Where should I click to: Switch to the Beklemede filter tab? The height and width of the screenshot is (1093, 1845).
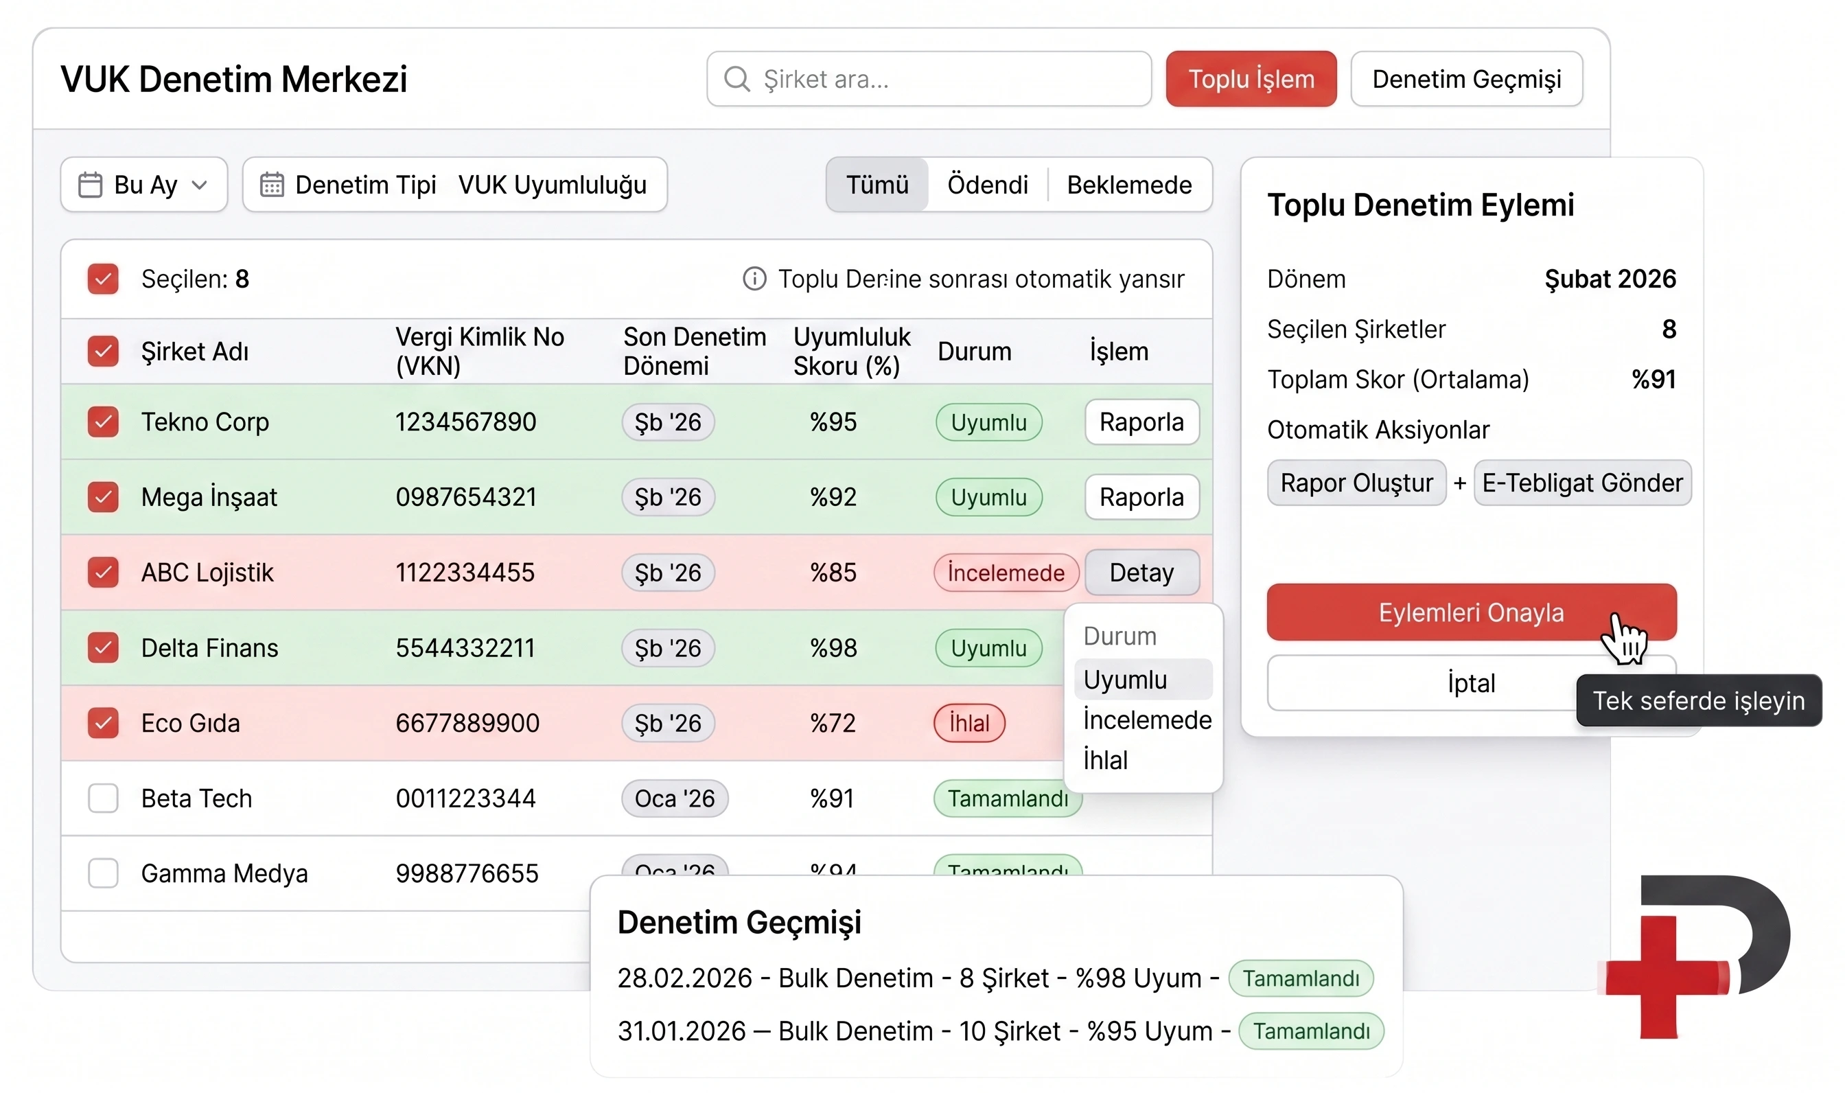click(1129, 184)
